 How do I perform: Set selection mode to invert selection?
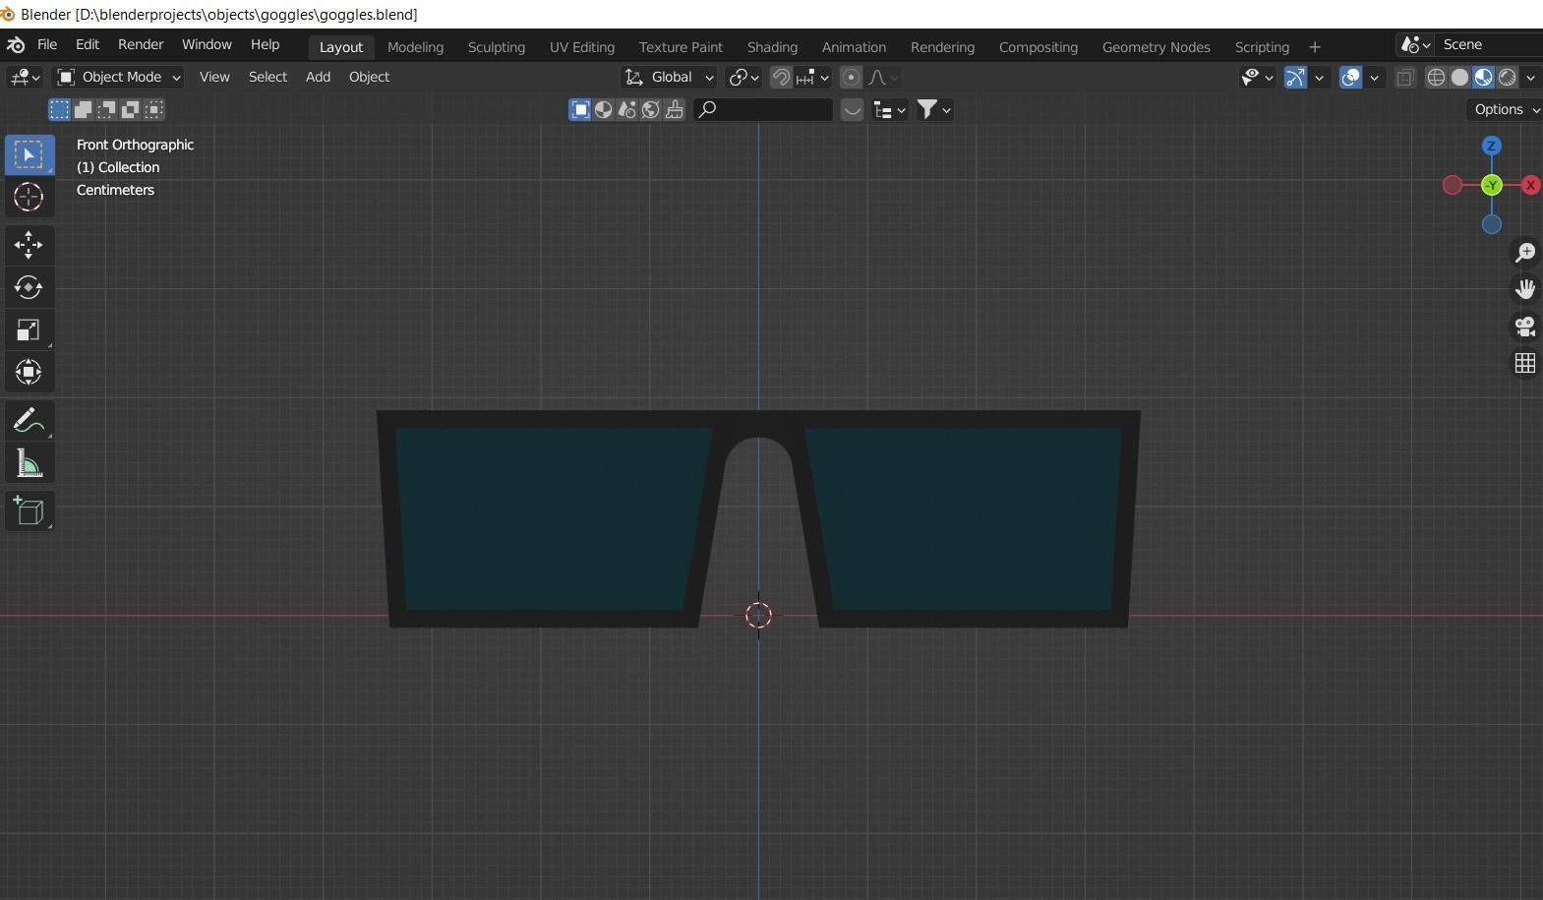coord(130,109)
